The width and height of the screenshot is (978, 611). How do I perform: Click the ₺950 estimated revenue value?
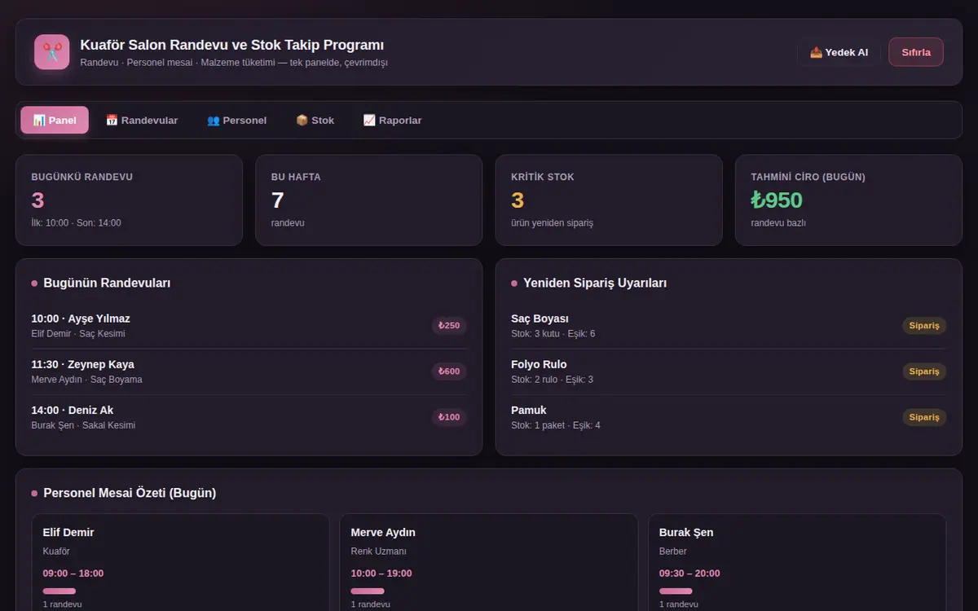tap(777, 200)
